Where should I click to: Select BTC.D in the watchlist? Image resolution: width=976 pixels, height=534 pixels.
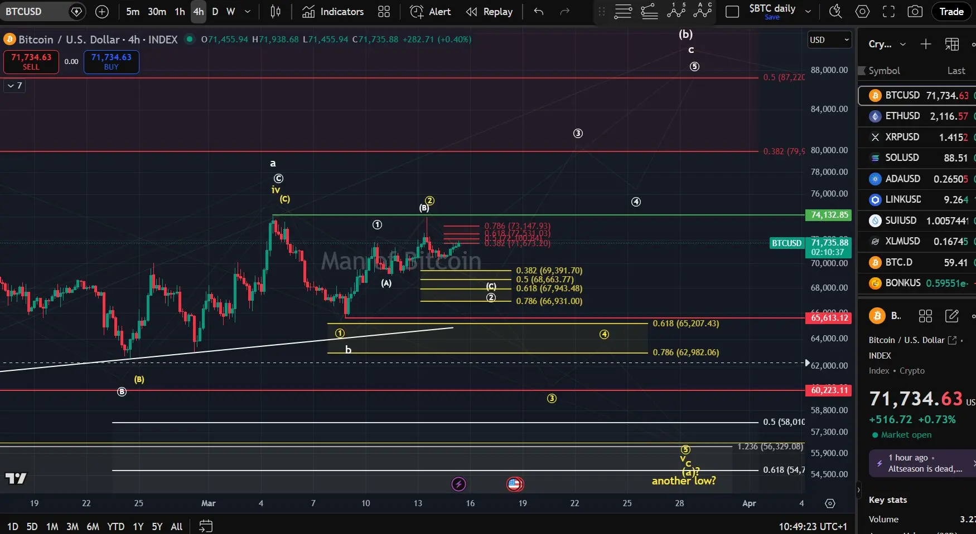click(917, 262)
